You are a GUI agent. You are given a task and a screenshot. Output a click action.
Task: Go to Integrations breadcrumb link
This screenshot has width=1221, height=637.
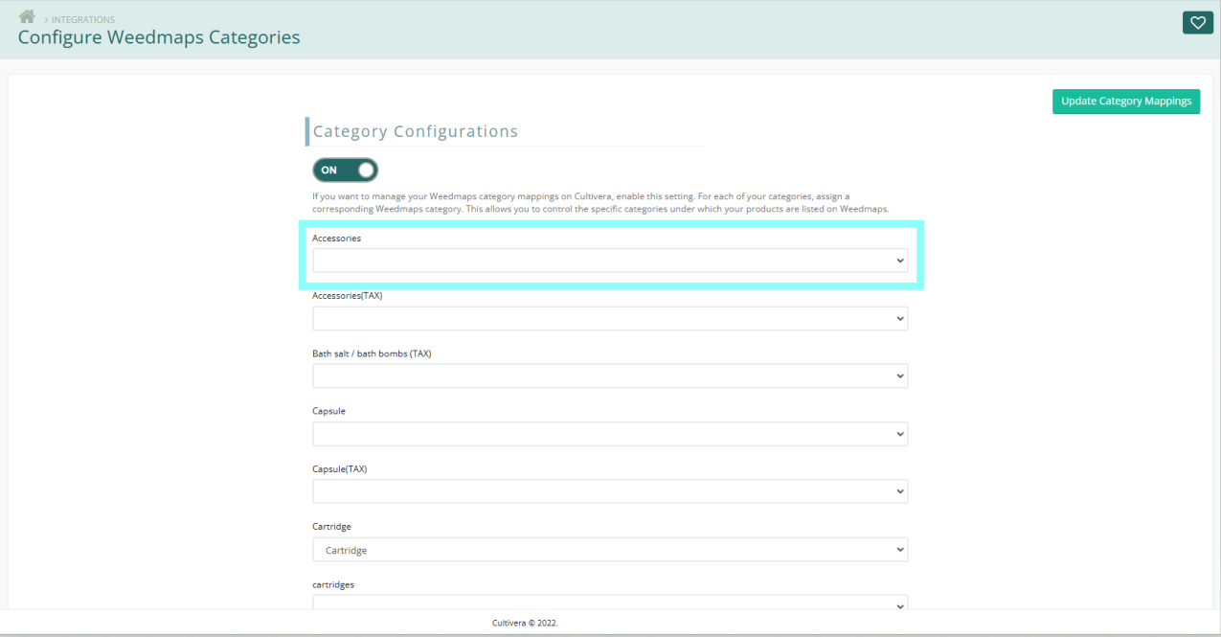(82, 20)
